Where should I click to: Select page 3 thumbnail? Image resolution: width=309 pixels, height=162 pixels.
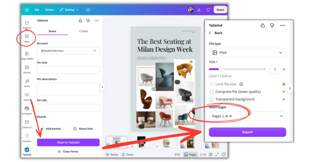click(x=166, y=142)
